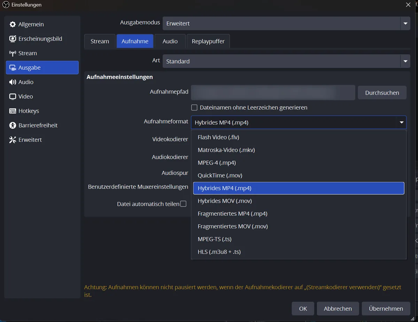418x322 pixels.
Task: Open the Art dropdown set to Standard
Action: (286, 61)
